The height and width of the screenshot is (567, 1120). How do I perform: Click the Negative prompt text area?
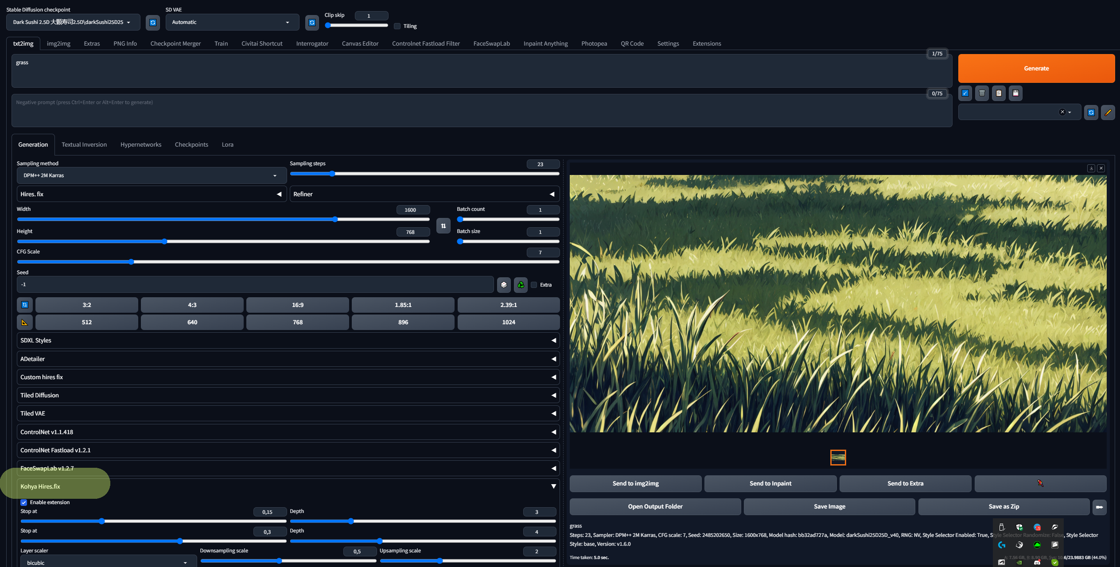(x=482, y=110)
